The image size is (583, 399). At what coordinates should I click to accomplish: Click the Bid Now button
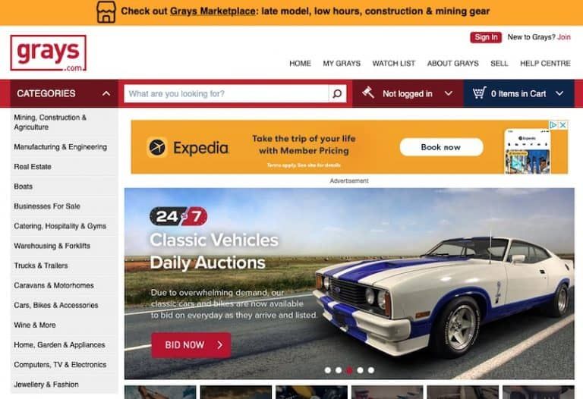[191, 345]
